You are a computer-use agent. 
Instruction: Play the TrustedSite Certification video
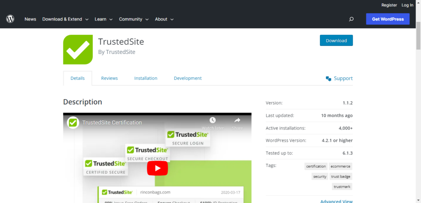tap(157, 168)
